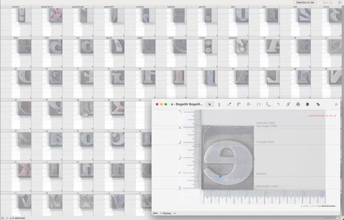Select the knife slice tool
This screenshot has width=344, height=220.
click(x=229, y=104)
